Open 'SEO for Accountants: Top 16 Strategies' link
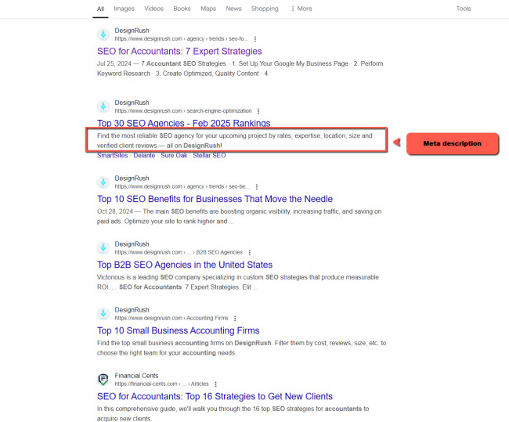The height and width of the screenshot is (422, 509). click(x=215, y=397)
